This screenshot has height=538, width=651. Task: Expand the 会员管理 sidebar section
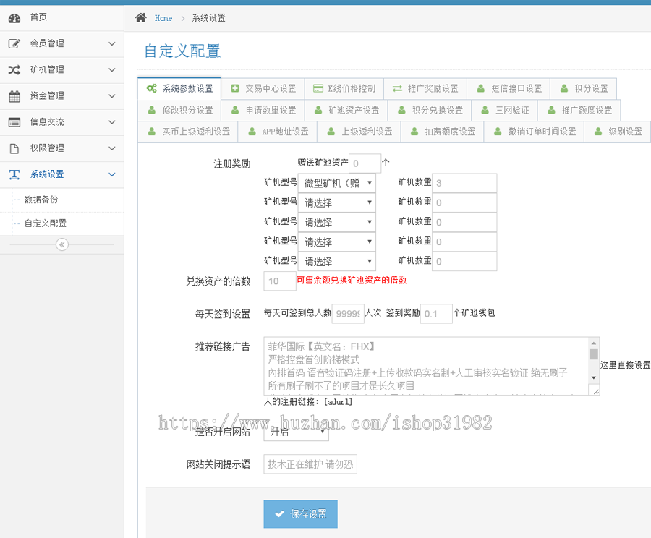(61, 43)
